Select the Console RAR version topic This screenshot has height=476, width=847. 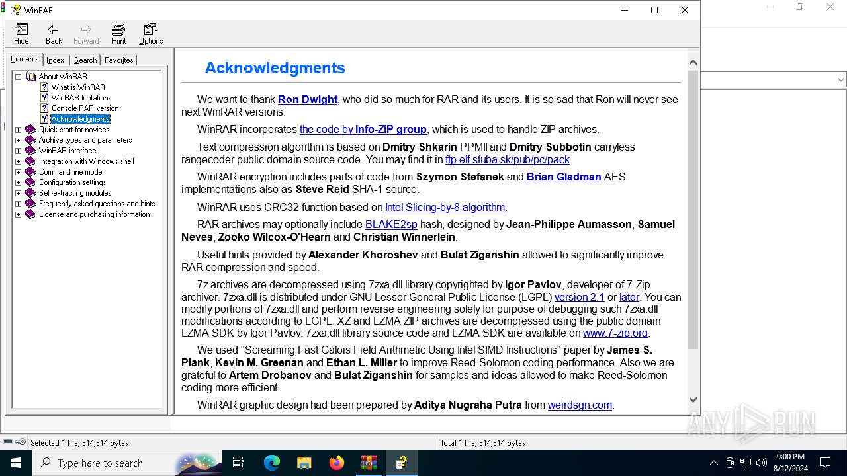[x=85, y=108]
